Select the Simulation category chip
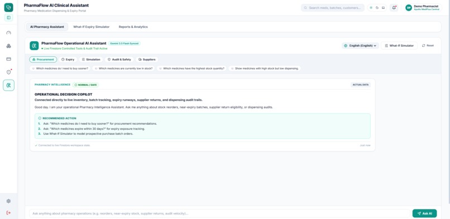 point(91,60)
